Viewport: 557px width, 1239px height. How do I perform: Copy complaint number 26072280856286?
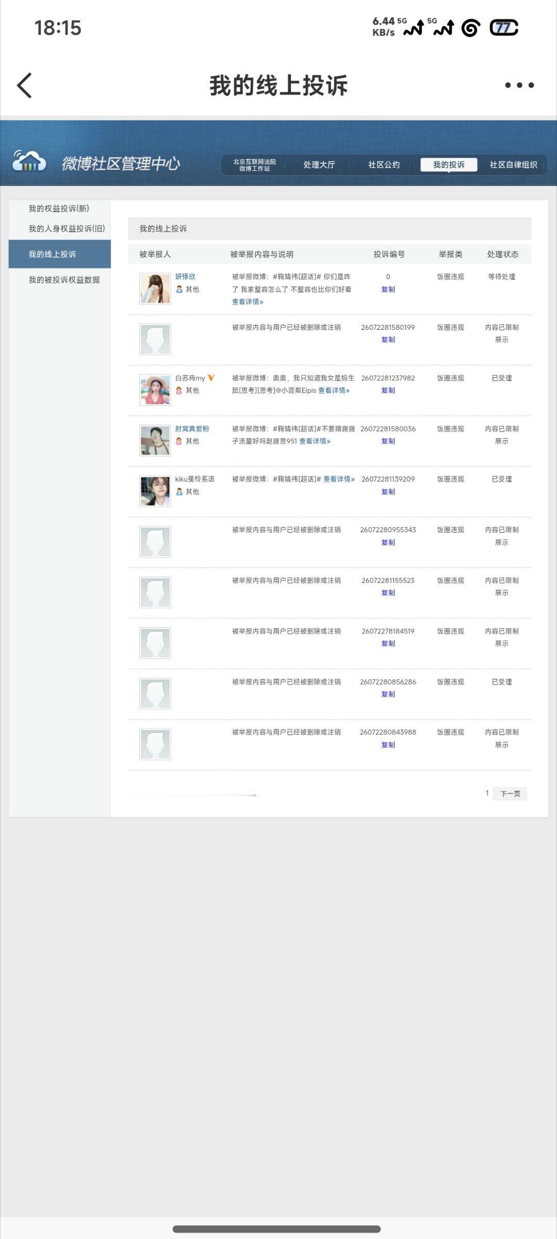(x=388, y=694)
